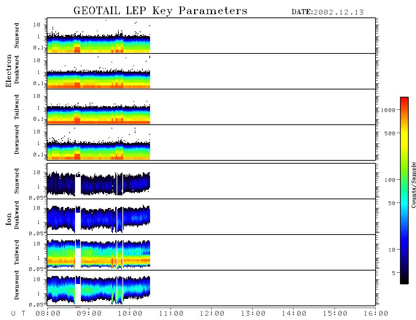Click "0.05" tick of Ion Sunward panel
Screen dimensions: 416x320
pyautogui.click(x=36, y=197)
